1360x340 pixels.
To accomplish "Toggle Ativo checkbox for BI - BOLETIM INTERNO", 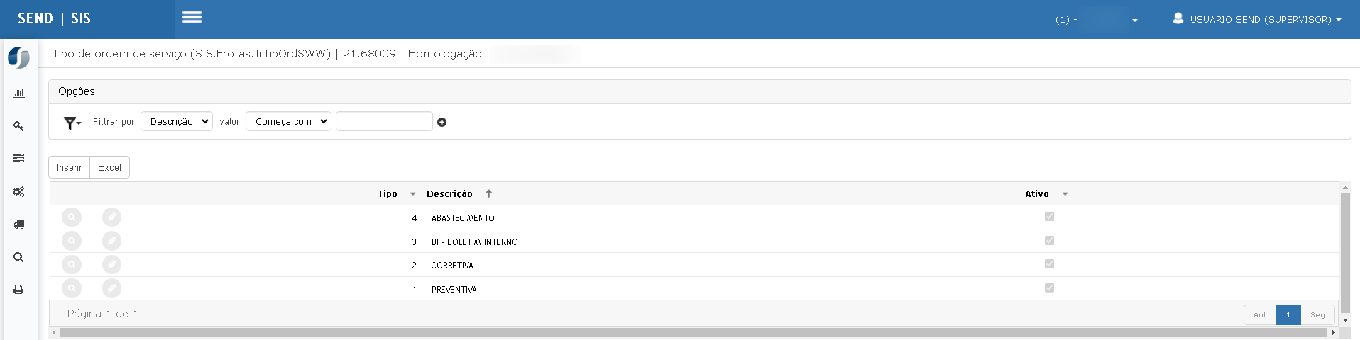I will pyautogui.click(x=1049, y=241).
